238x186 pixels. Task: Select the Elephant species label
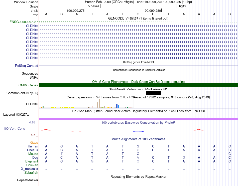point(32,161)
